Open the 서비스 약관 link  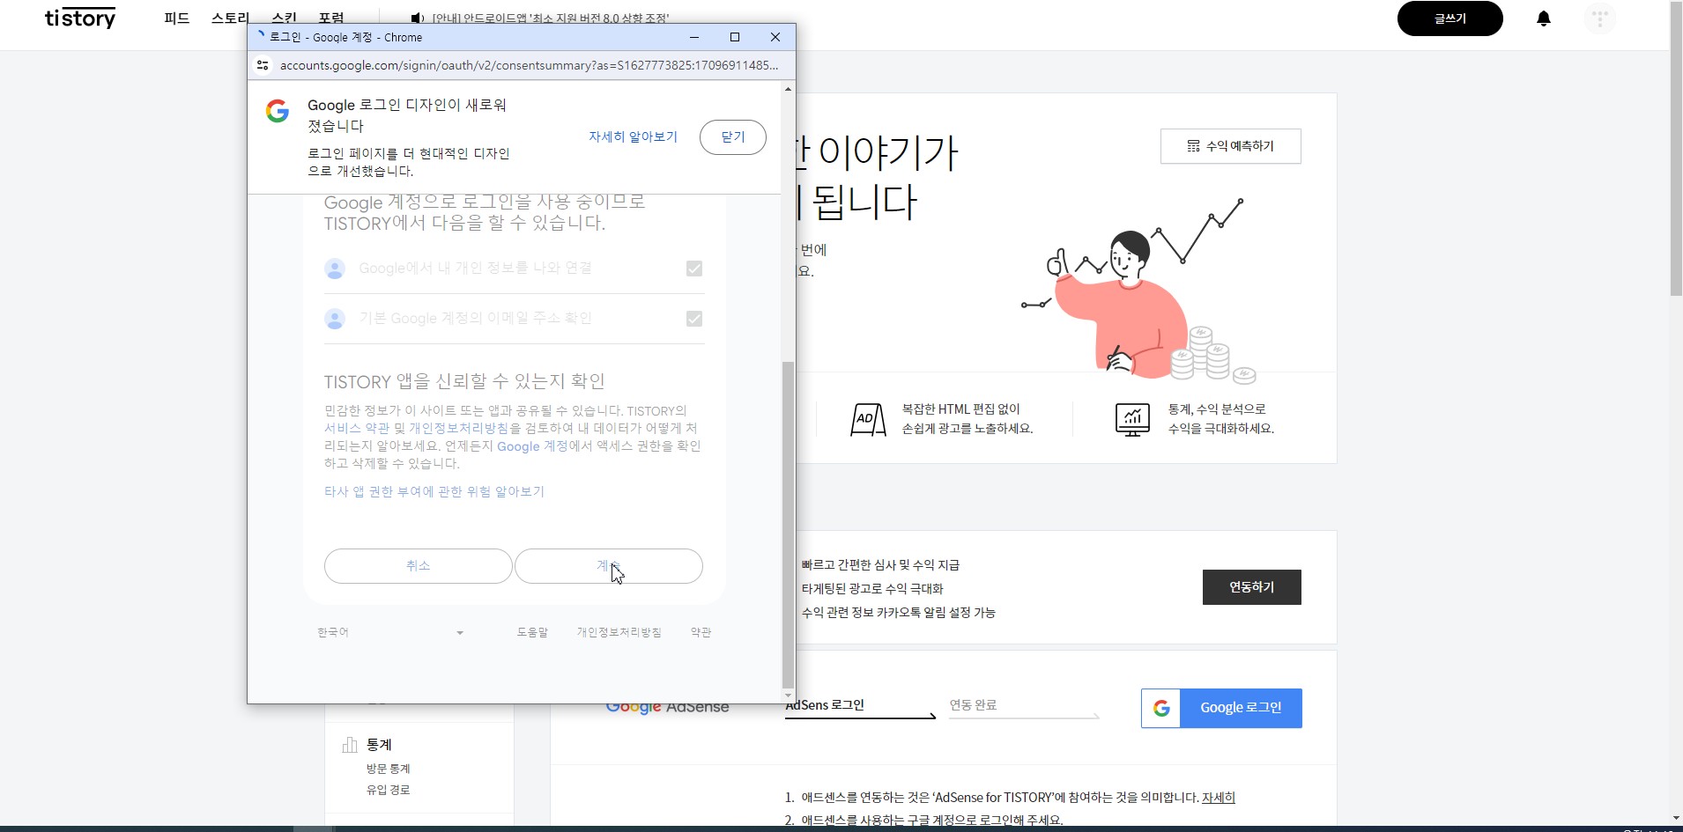(357, 428)
